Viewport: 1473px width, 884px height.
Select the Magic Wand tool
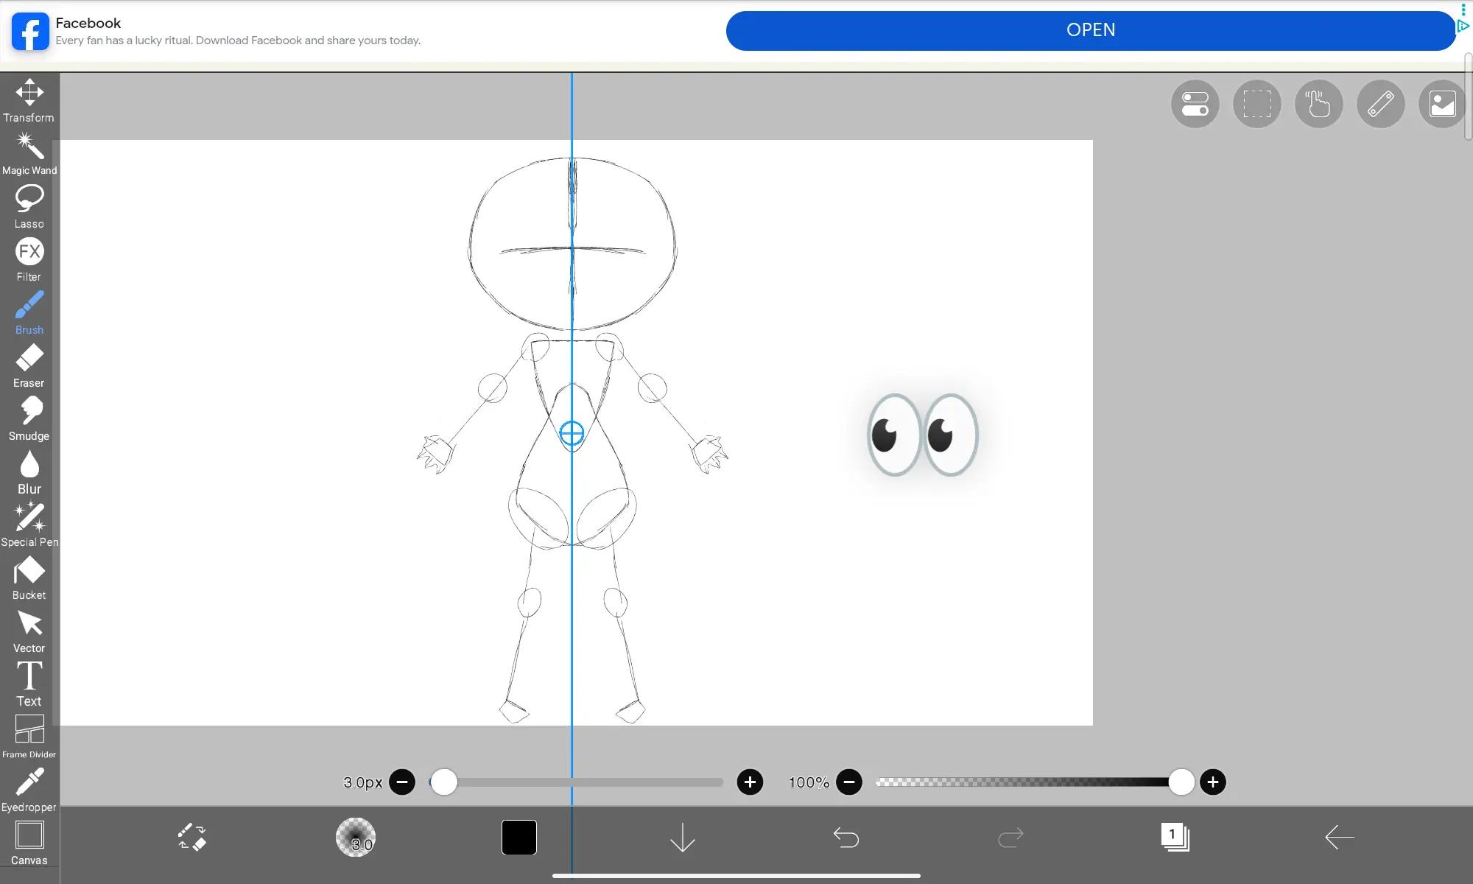point(29,154)
